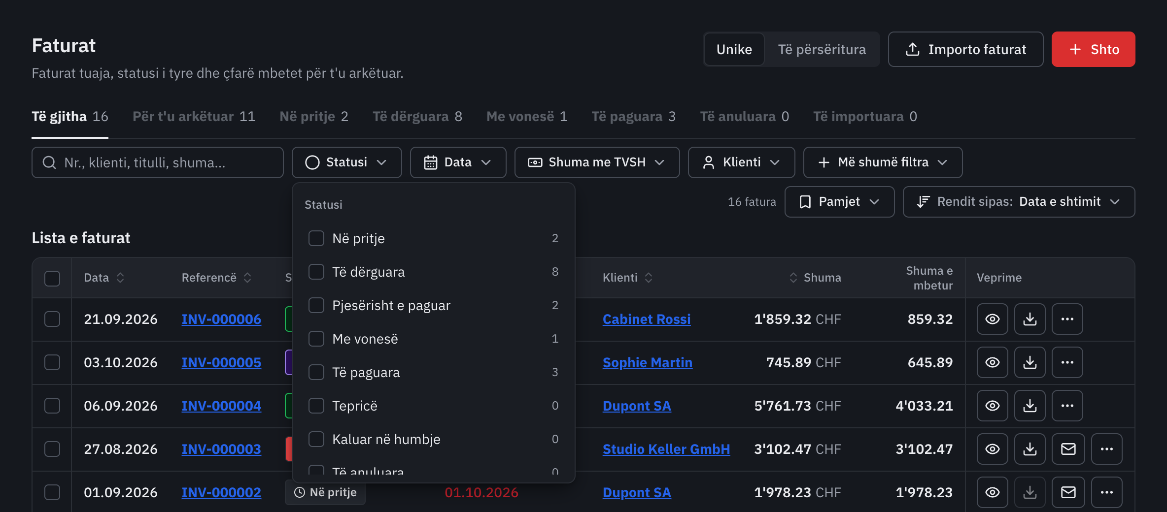1167x512 pixels.
Task: View invoice INV-000004 with the eye icon
Action: click(x=992, y=406)
